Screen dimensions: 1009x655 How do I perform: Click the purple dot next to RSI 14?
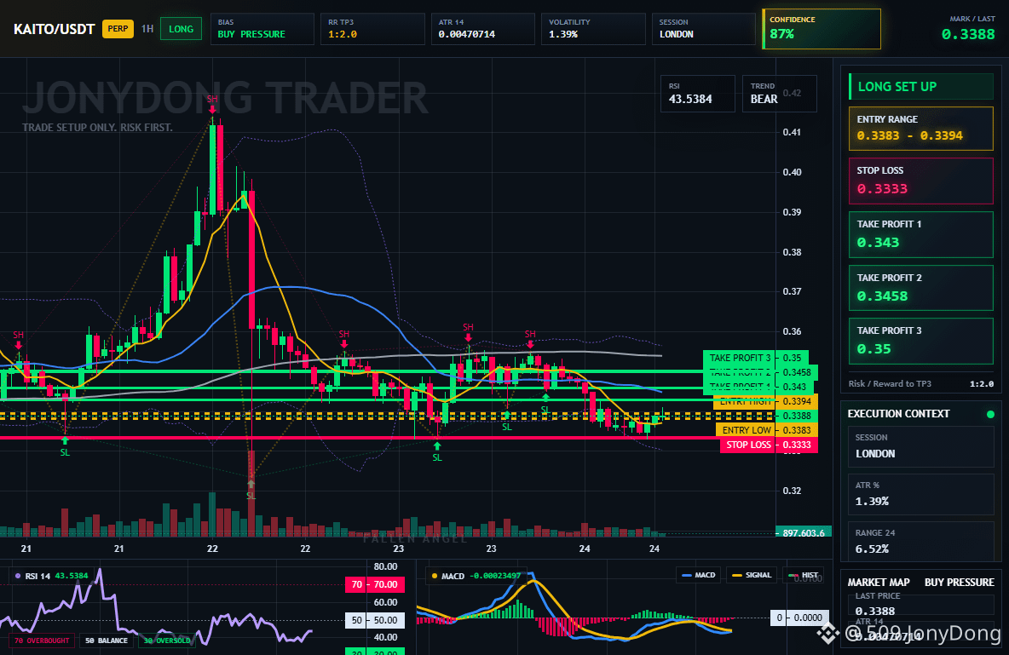coord(17,576)
